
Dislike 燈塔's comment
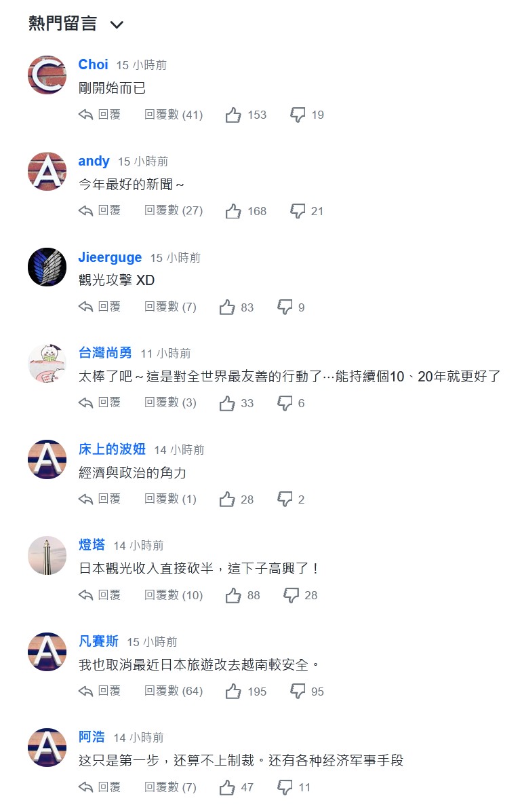291,595
